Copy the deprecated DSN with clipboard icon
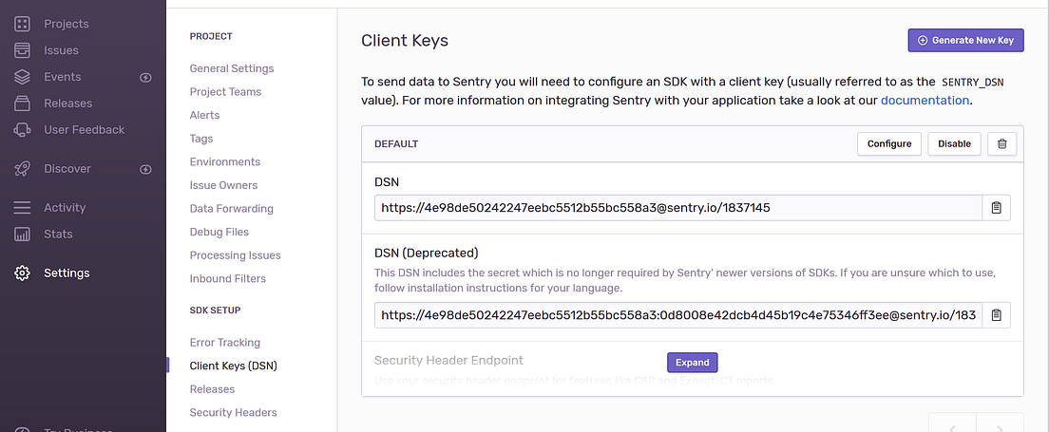1049x432 pixels. [996, 315]
